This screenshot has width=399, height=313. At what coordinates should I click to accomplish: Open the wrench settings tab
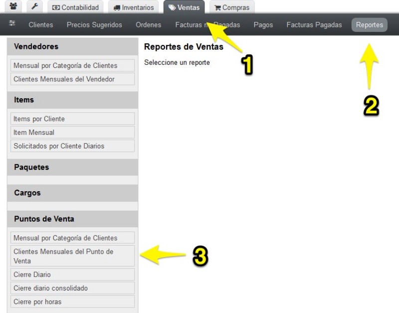pos(34,6)
